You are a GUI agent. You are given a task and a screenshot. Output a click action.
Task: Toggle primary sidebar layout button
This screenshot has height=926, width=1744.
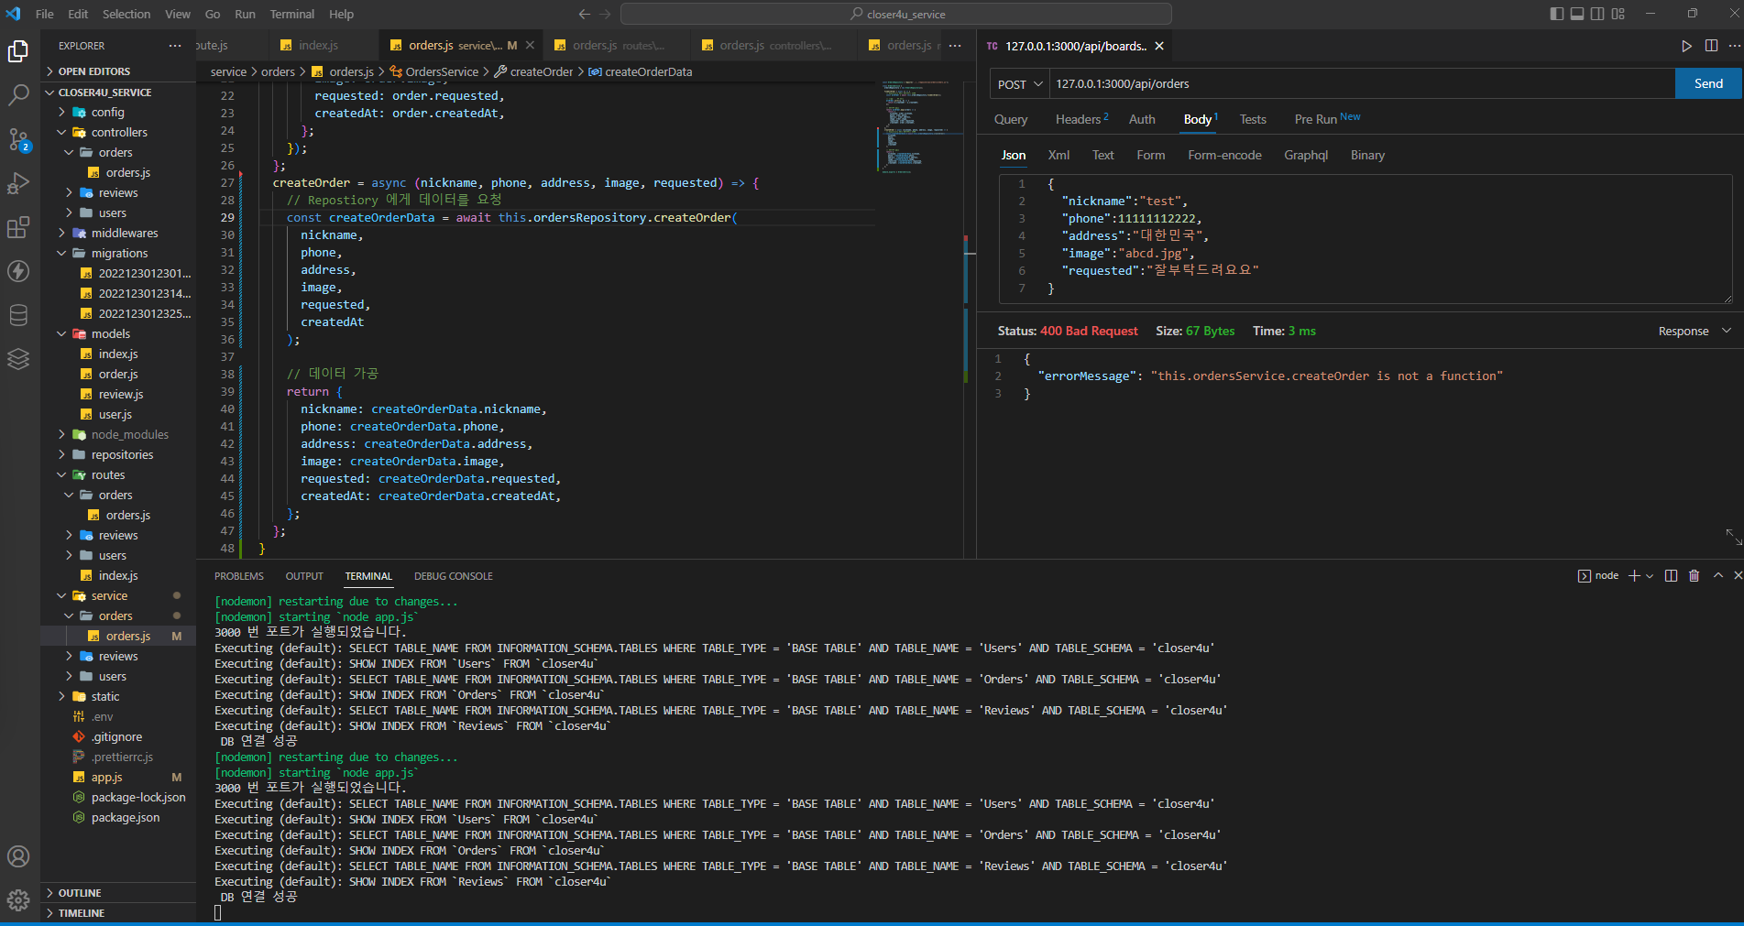pos(1556,14)
